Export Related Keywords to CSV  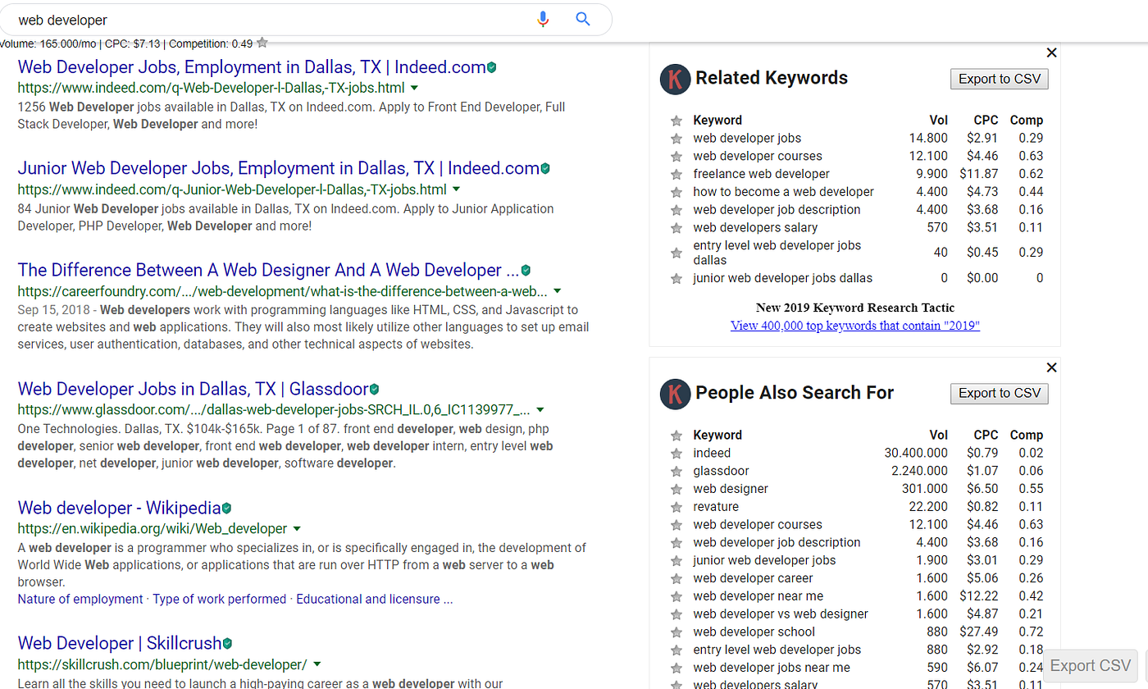coord(1000,79)
